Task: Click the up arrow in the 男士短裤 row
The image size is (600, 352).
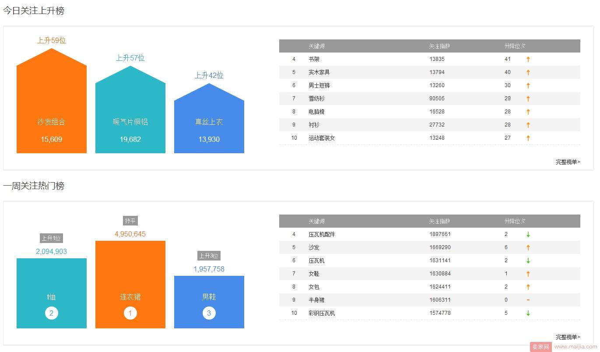Action: coord(528,85)
